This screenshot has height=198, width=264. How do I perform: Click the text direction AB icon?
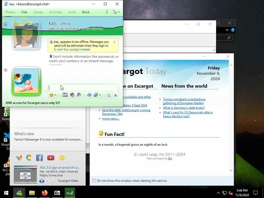click(x=89, y=95)
